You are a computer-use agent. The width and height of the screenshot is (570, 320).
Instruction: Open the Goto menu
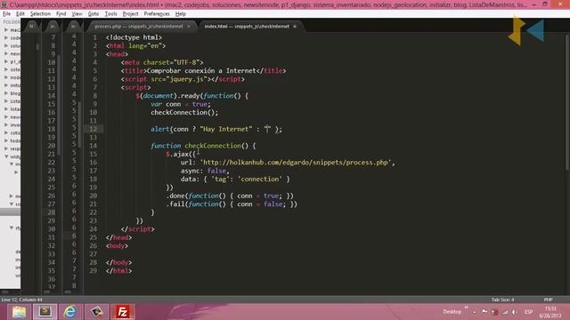(94, 14)
